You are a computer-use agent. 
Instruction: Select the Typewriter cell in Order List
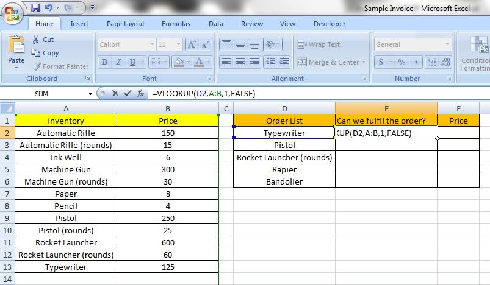[x=284, y=133]
